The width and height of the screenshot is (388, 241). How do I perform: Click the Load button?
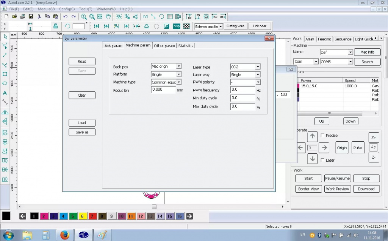[x=82, y=123]
